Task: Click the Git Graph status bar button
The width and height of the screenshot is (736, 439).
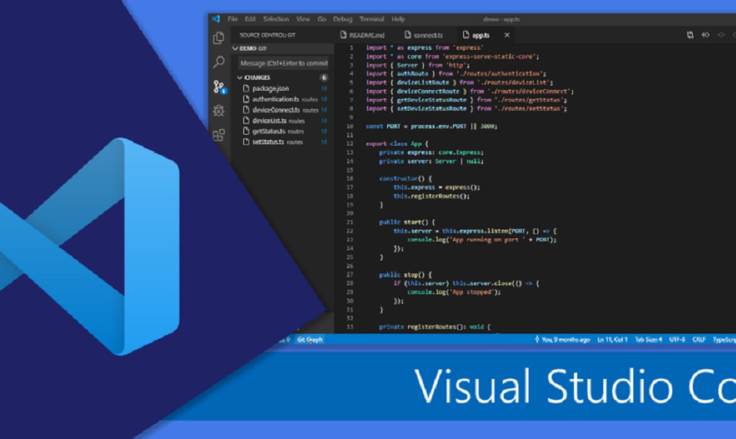Action: click(x=310, y=339)
